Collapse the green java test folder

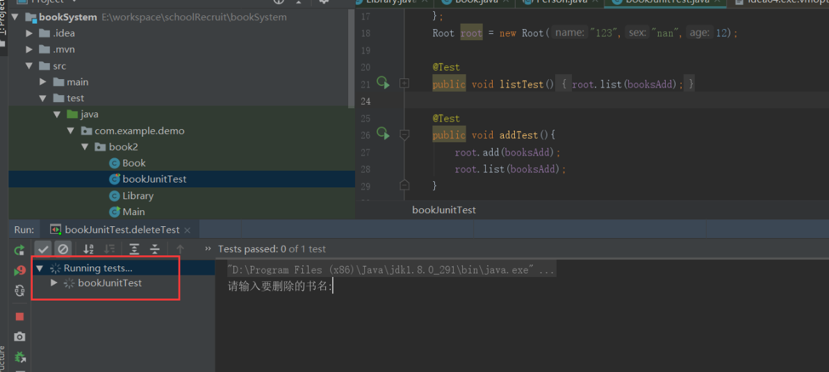(x=56, y=115)
